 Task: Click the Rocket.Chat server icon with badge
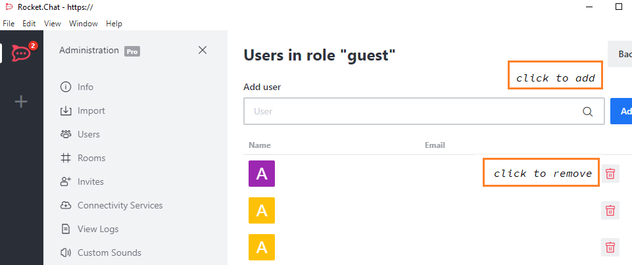[21, 53]
